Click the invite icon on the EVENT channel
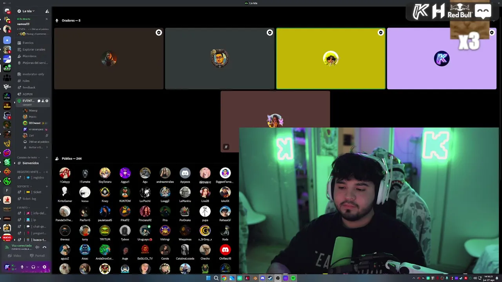This screenshot has width=502, height=282. [43, 101]
